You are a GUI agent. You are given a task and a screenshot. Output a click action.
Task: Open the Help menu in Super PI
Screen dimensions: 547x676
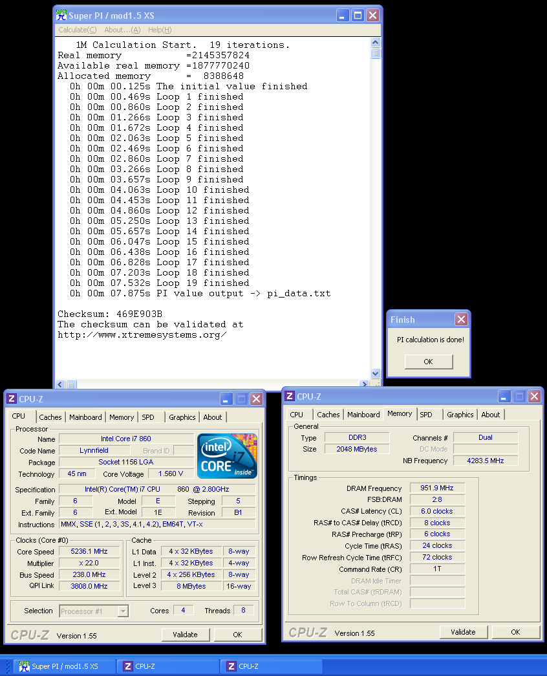[x=160, y=30]
